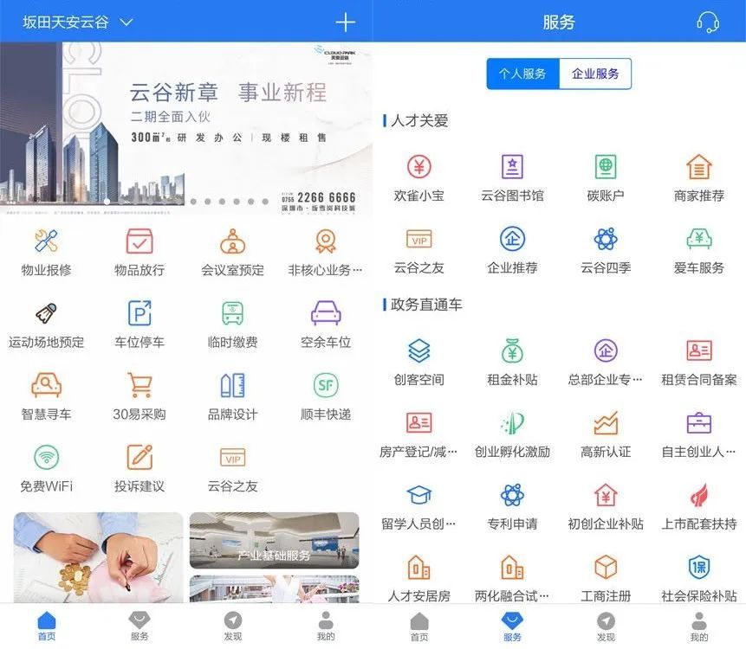Open 投诉建议 feedback icon

(x=139, y=457)
